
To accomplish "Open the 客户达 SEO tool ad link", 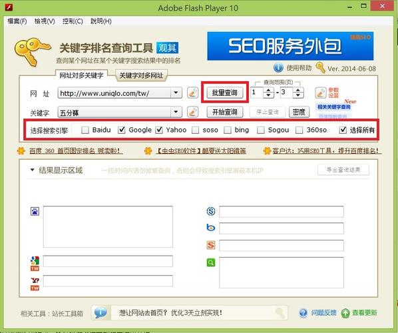I will (327, 151).
